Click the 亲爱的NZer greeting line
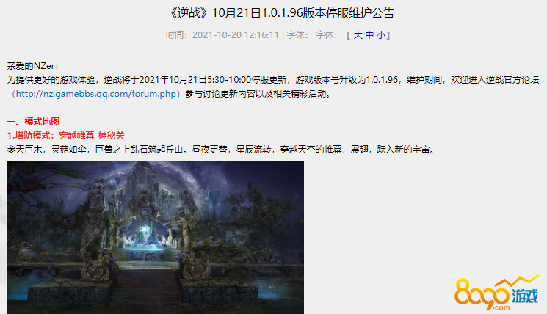Screen dimensions: 547x314 [33, 66]
